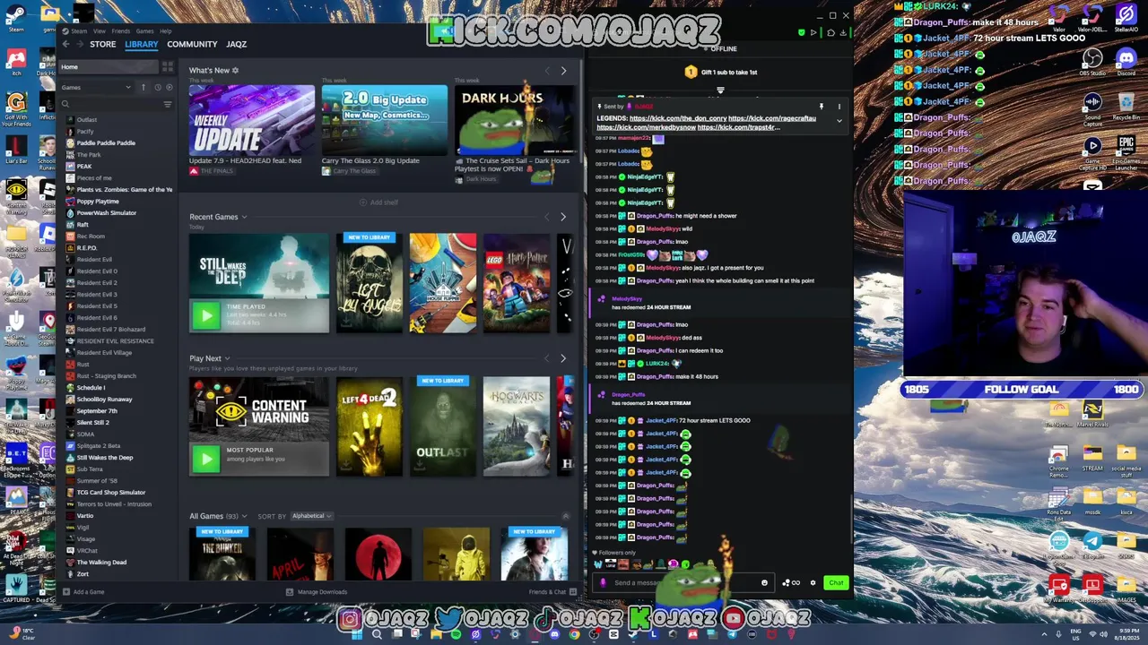Collapse the All Games section chevron

(565, 516)
